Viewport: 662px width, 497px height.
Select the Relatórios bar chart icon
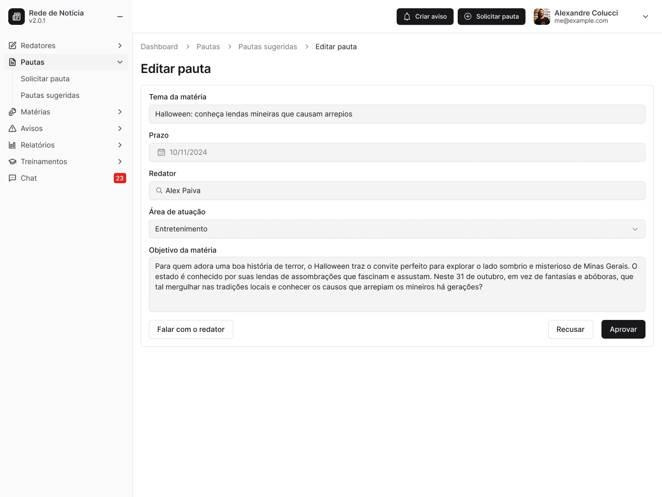tap(12, 145)
